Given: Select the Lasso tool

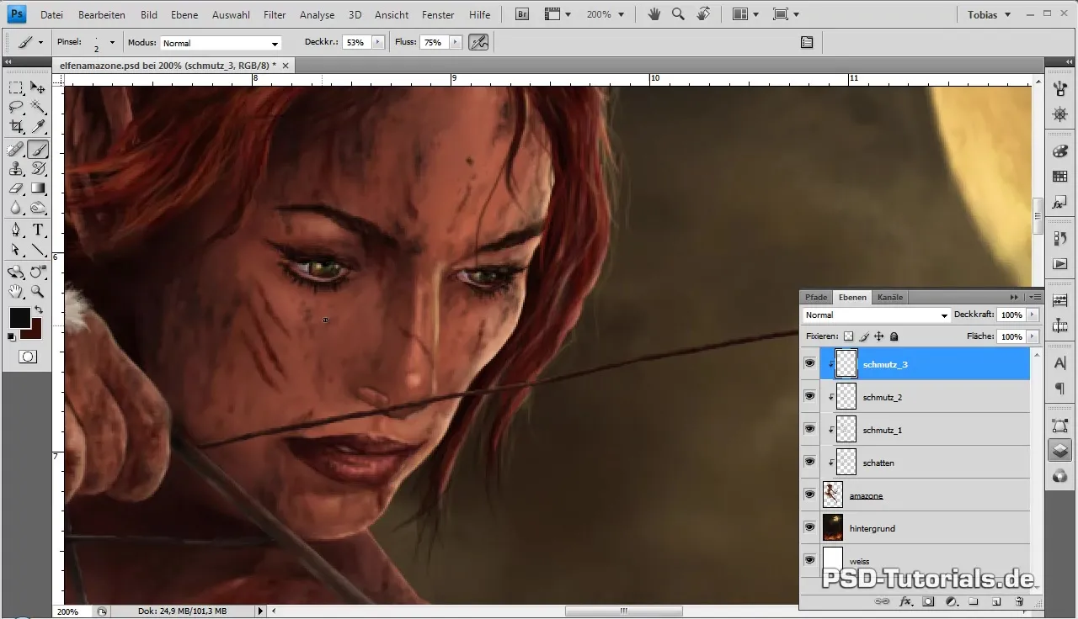Looking at the screenshot, I should pos(16,107).
